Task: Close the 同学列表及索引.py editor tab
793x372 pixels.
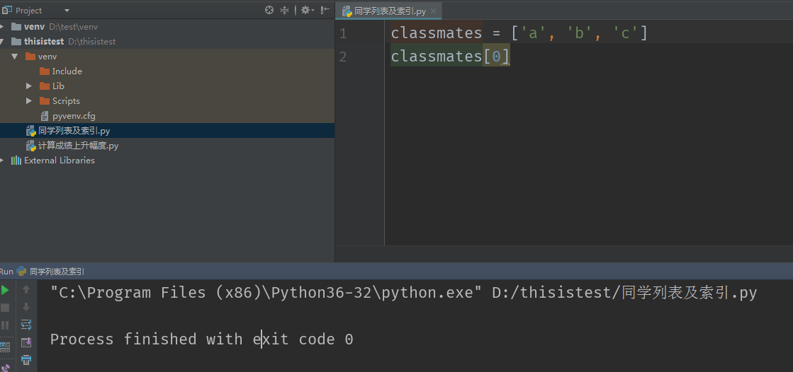Action: click(x=432, y=11)
